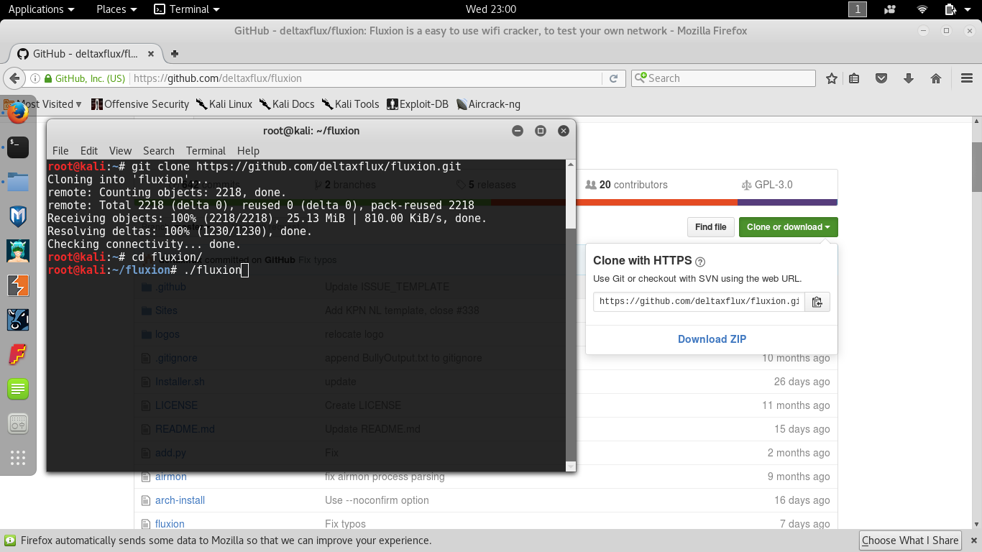Open GPL-3.0 license link
The width and height of the screenshot is (982, 552).
pyautogui.click(x=767, y=185)
